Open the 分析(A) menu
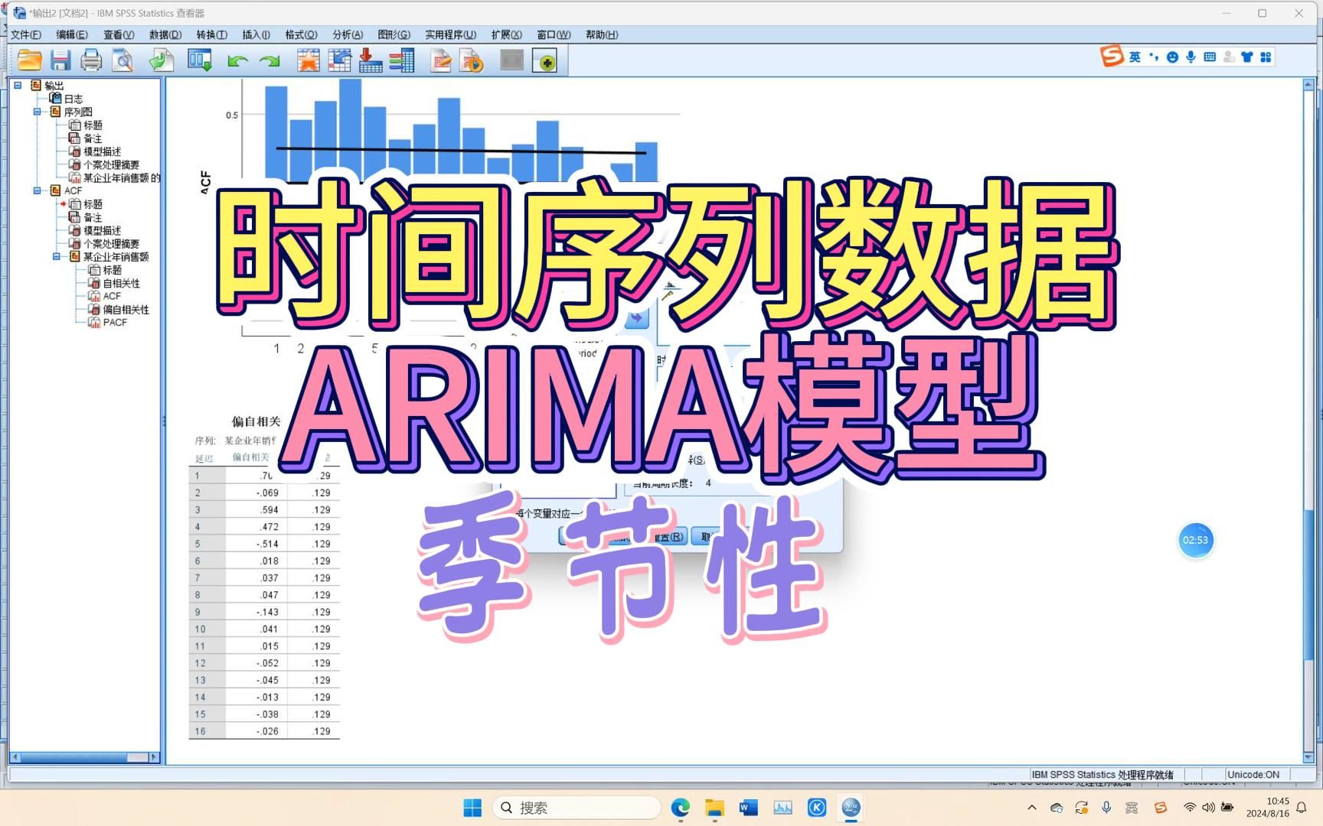This screenshot has width=1323, height=826. [347, 34]
